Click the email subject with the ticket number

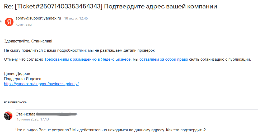(110, 7)
